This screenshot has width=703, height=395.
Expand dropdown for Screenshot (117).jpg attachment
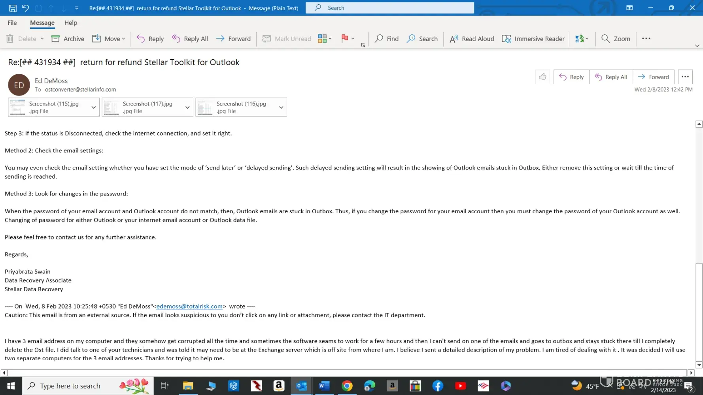click(x=187, y=107)
